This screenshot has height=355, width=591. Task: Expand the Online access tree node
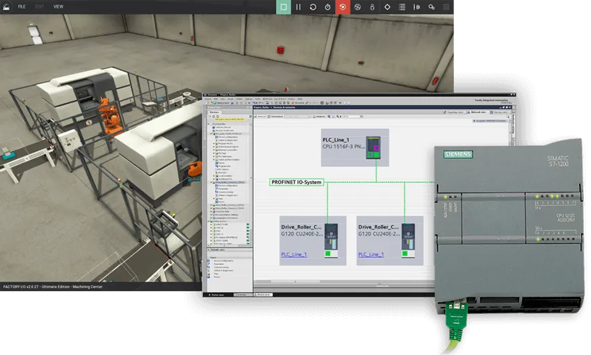[209, 222]
